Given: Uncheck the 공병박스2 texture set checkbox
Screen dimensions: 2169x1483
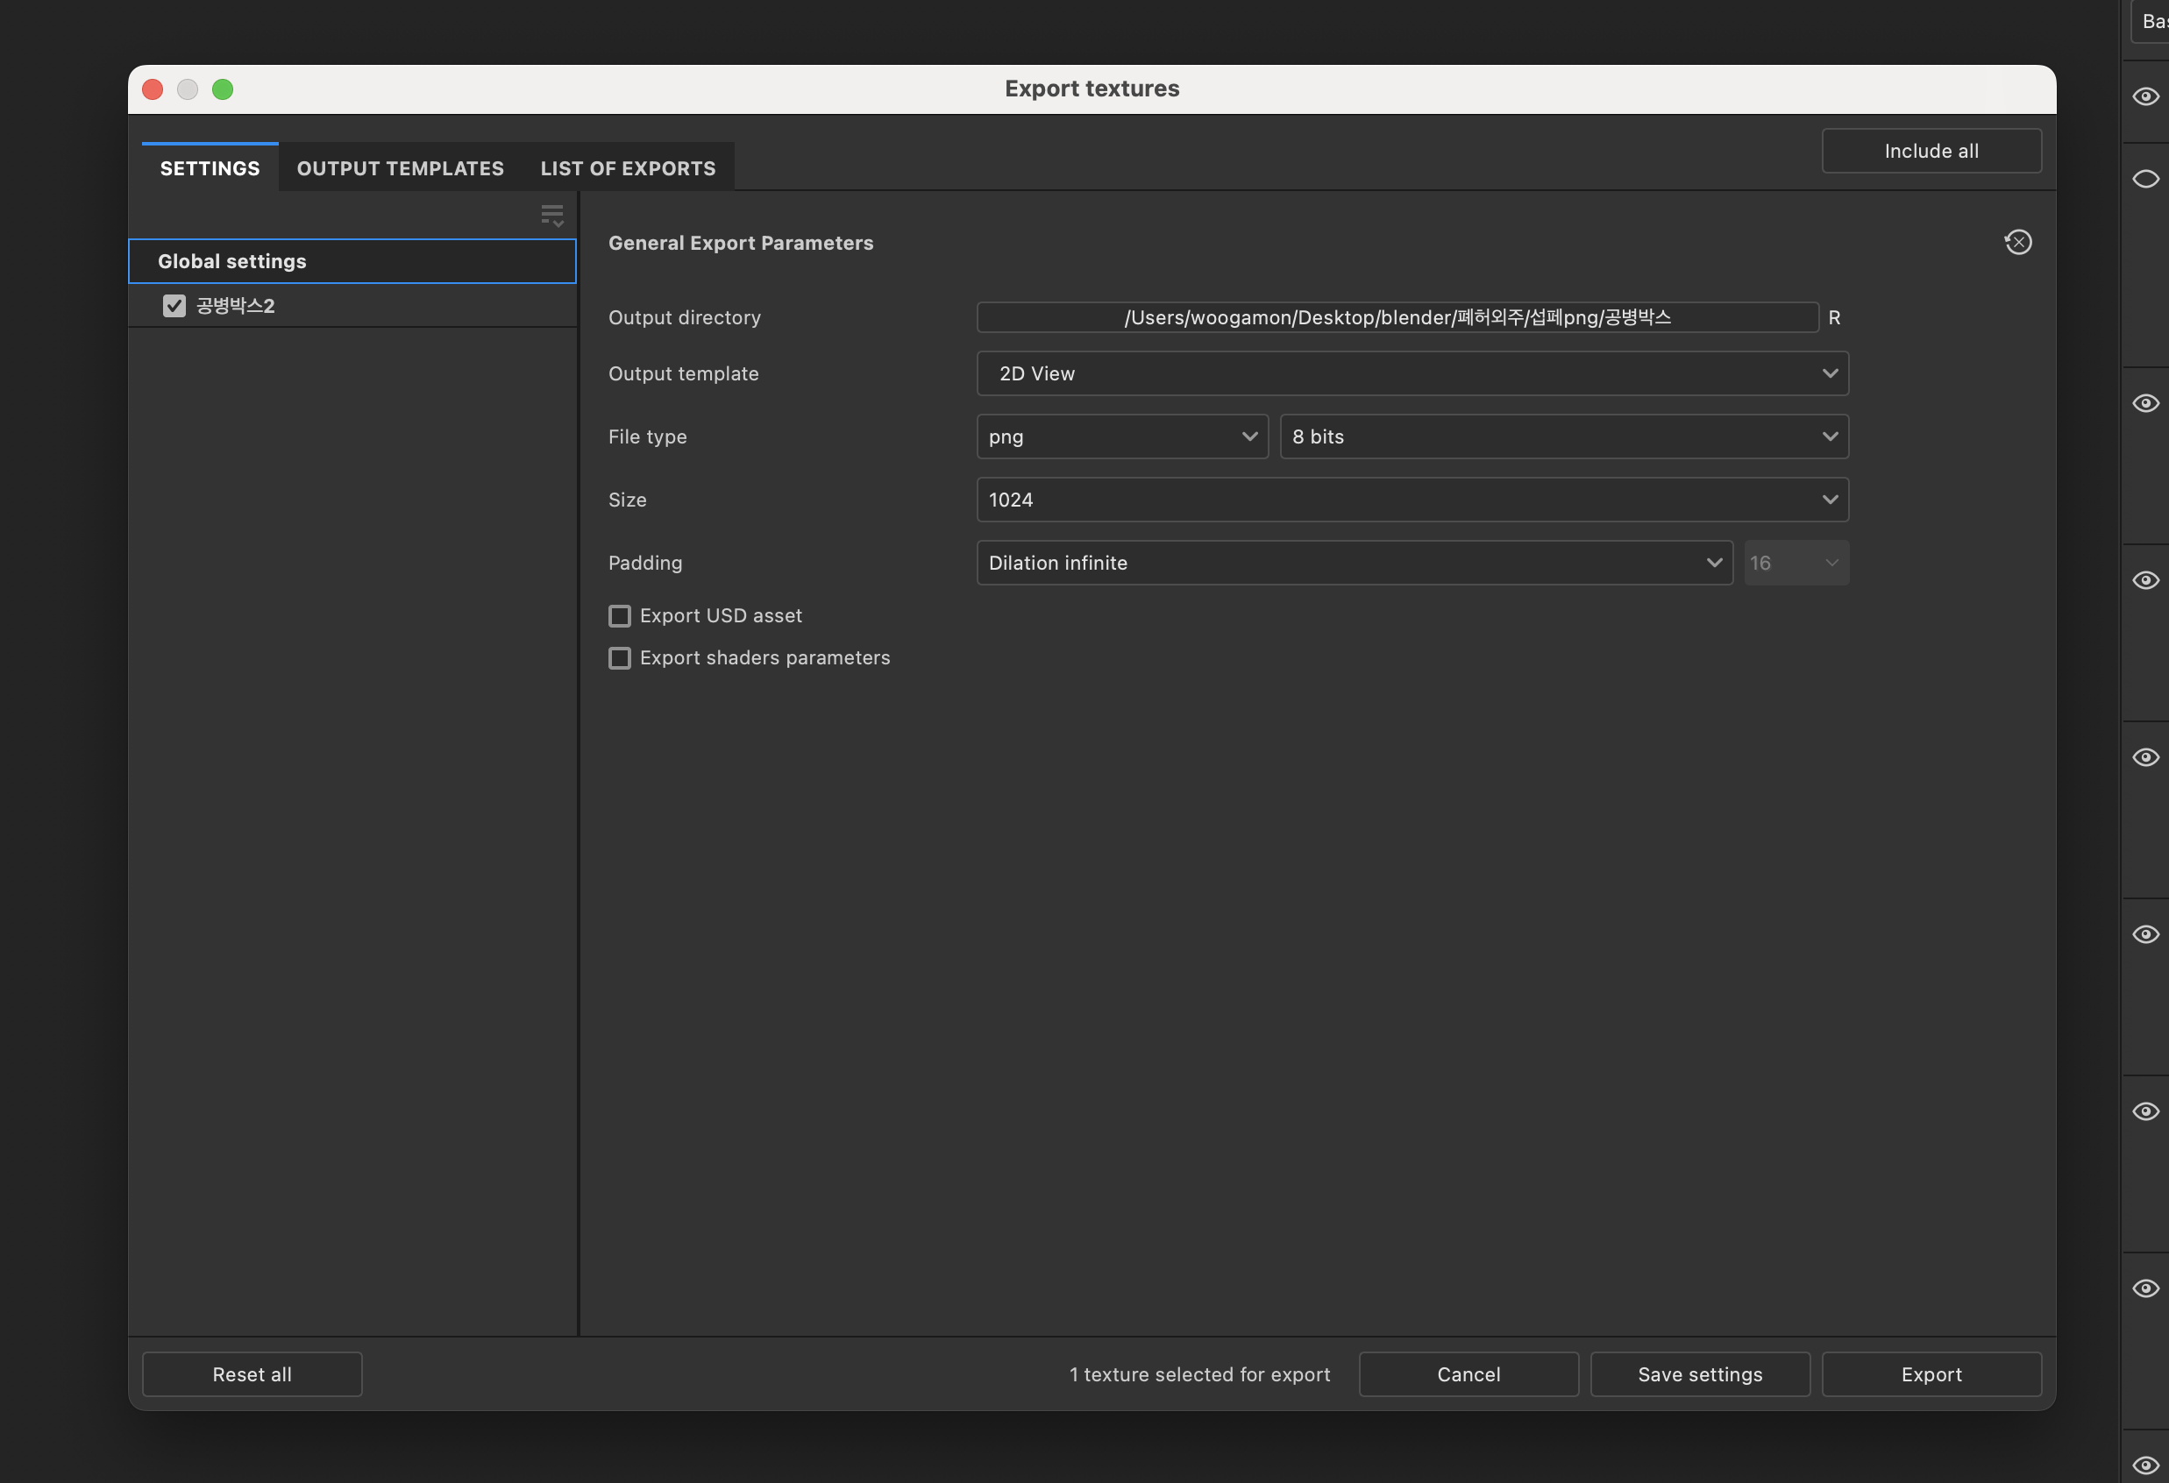Looking at the screenshot, I should tap(174, 306).
